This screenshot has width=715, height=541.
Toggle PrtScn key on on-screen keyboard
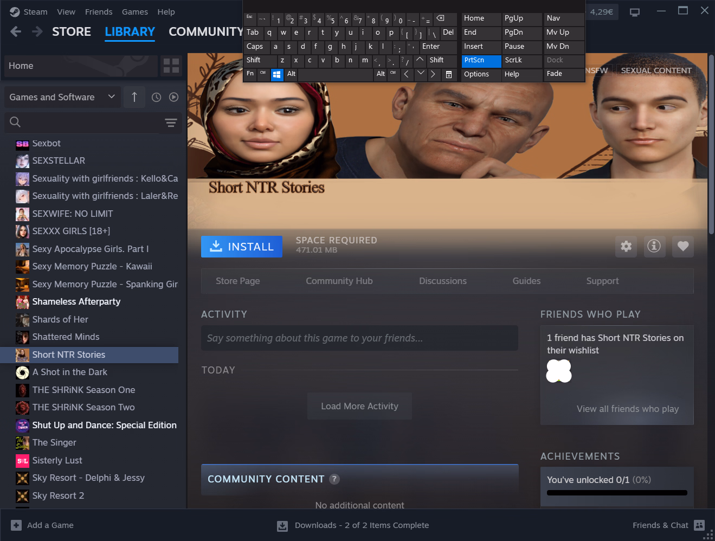[x=481, y=61]
